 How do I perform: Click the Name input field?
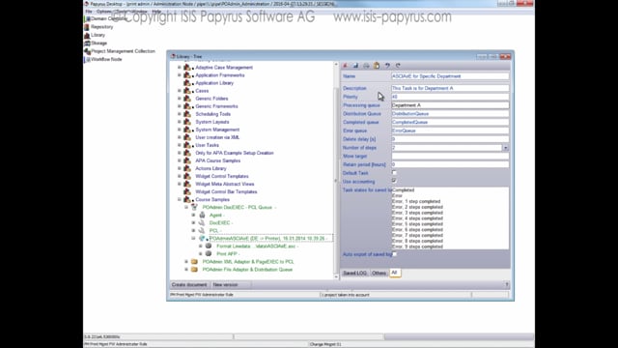coord(450,76)
